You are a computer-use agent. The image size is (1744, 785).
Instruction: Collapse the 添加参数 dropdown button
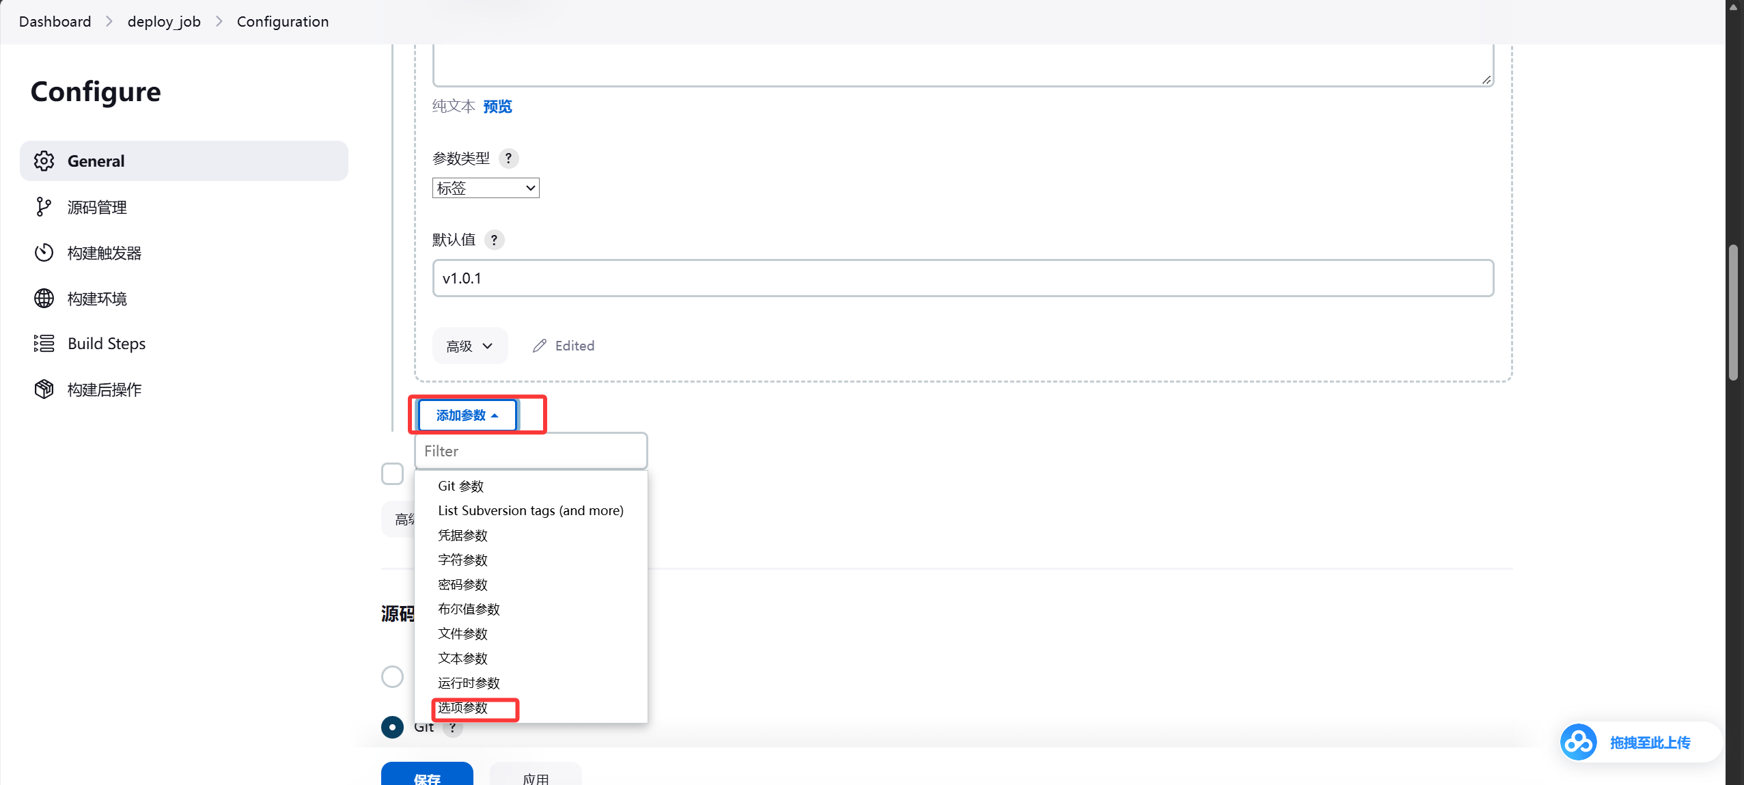click(467, 415)
